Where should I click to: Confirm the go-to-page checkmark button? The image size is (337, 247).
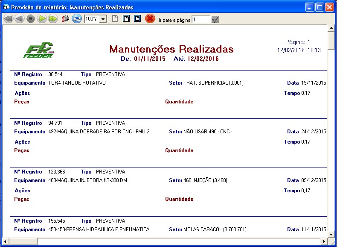coord(215,20)
